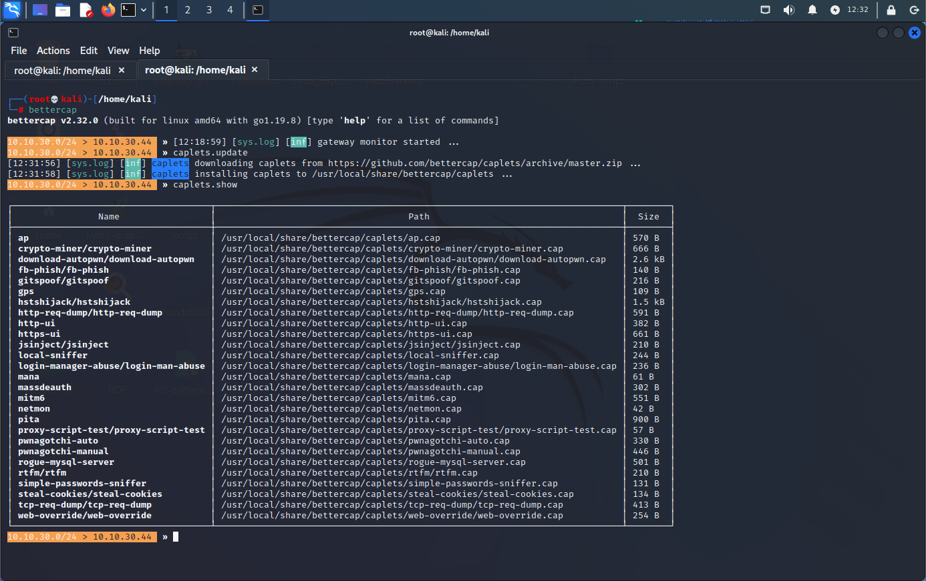926x581 pixels.
Task: Open the notifications bell icon
Action: coord(812,10)
